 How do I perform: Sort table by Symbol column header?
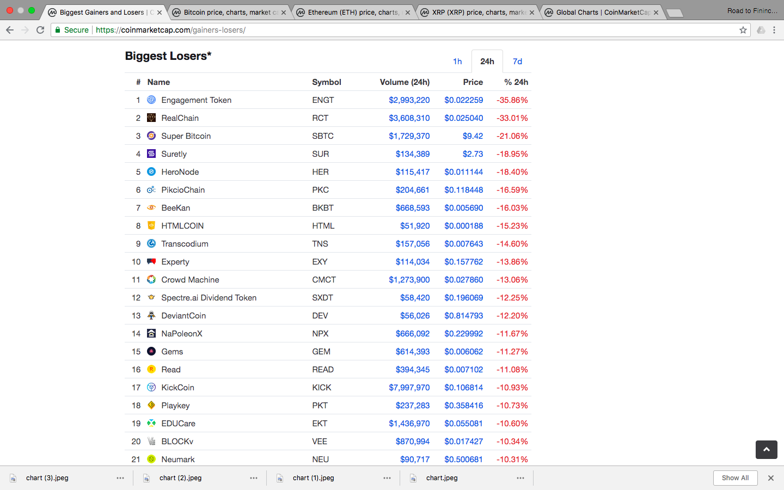click(x=327, y=82)
